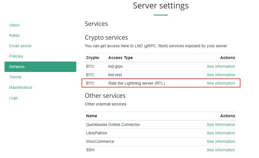Open the Logs page
The width and height of the screenshot is (259, 158).
point(13,98)
